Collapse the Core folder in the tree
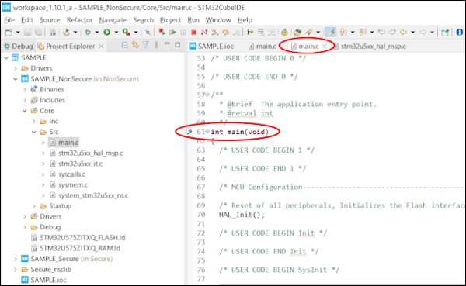Viewport: 466px width, 286px height. click(x=25, y=111)
